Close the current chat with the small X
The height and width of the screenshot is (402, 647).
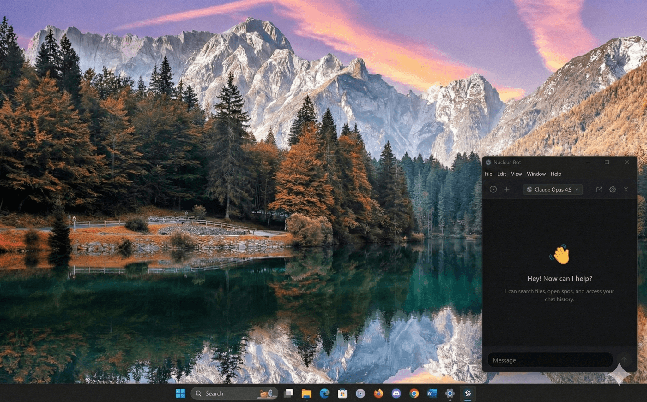tap(626, 189)
